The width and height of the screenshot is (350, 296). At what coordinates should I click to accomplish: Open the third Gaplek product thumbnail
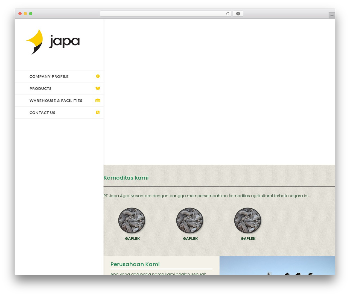click(248, 220)
